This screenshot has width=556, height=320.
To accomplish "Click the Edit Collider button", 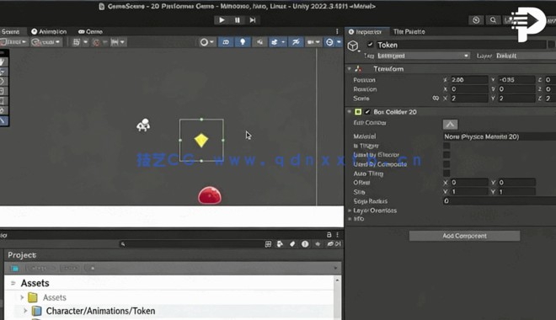I will click(x=450, y=125).
